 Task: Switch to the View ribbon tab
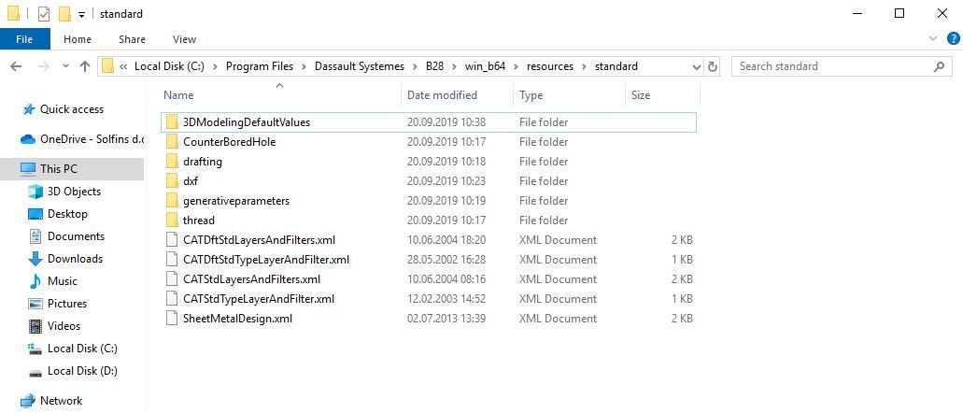click(x=184, y=39)
